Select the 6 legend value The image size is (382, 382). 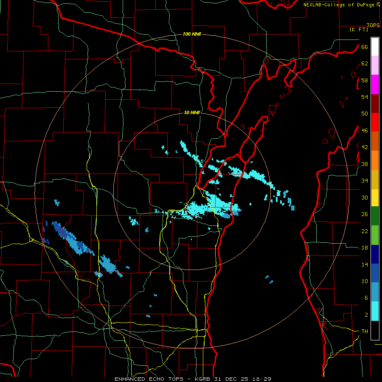(x=366, y=298)
